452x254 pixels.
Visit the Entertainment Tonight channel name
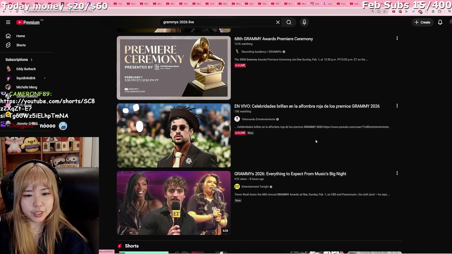255,187
